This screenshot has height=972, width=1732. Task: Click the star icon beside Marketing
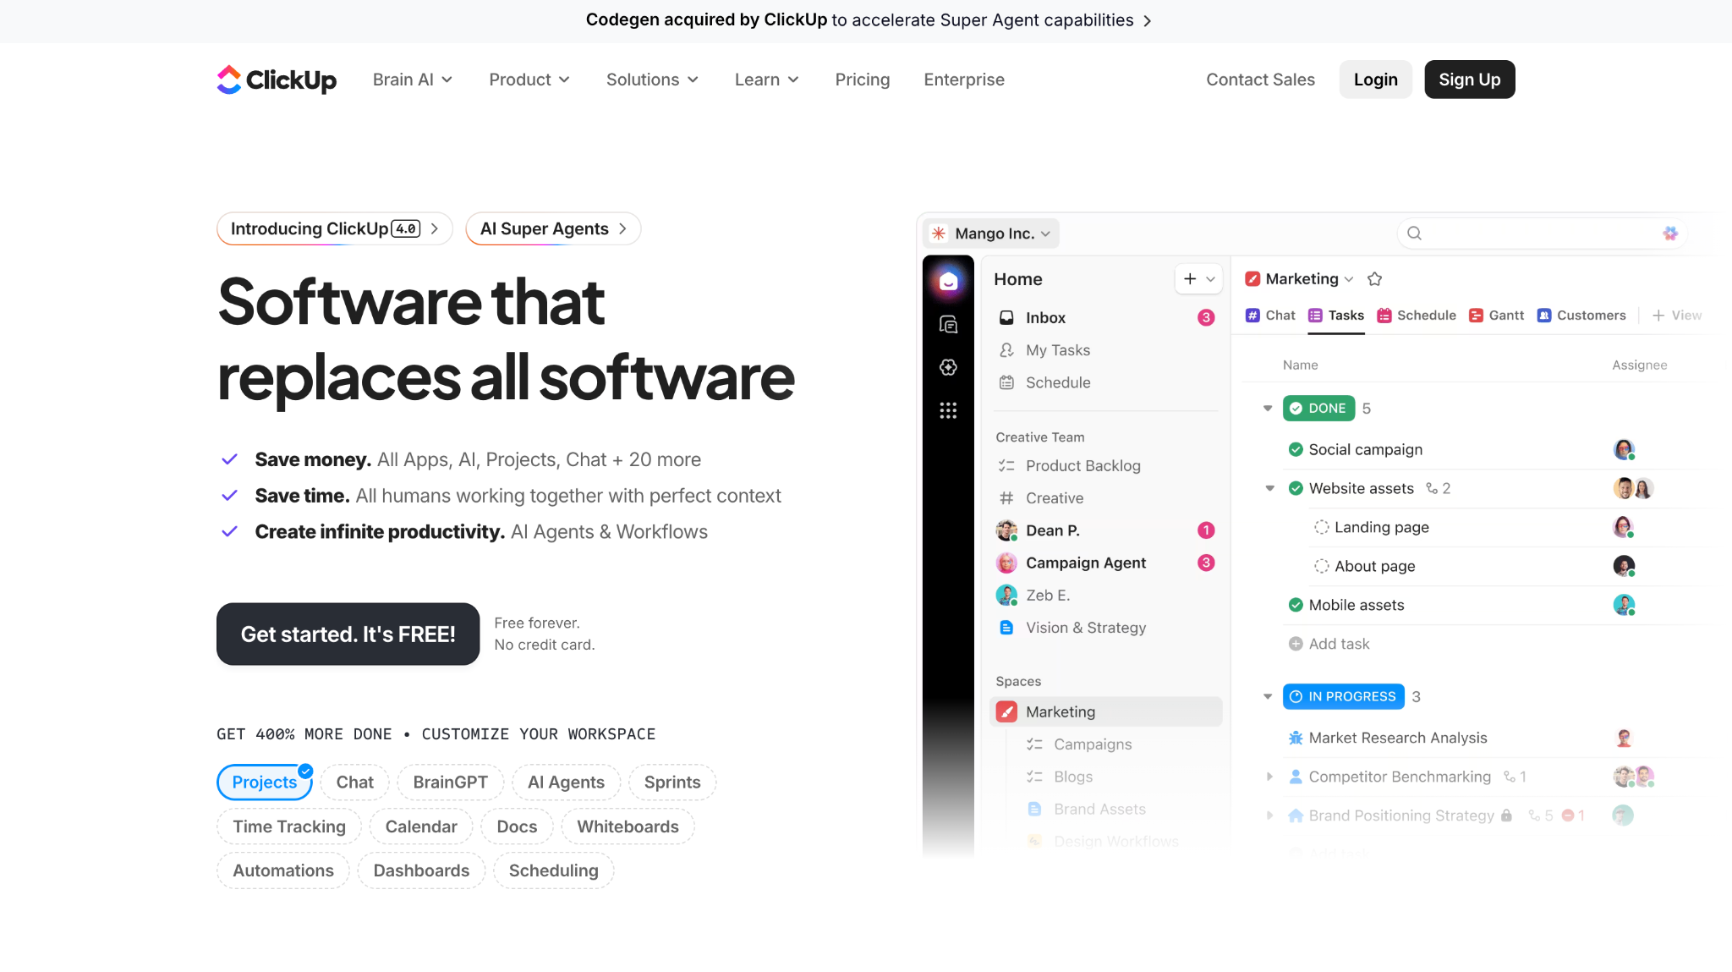[x=1374, y=279]
